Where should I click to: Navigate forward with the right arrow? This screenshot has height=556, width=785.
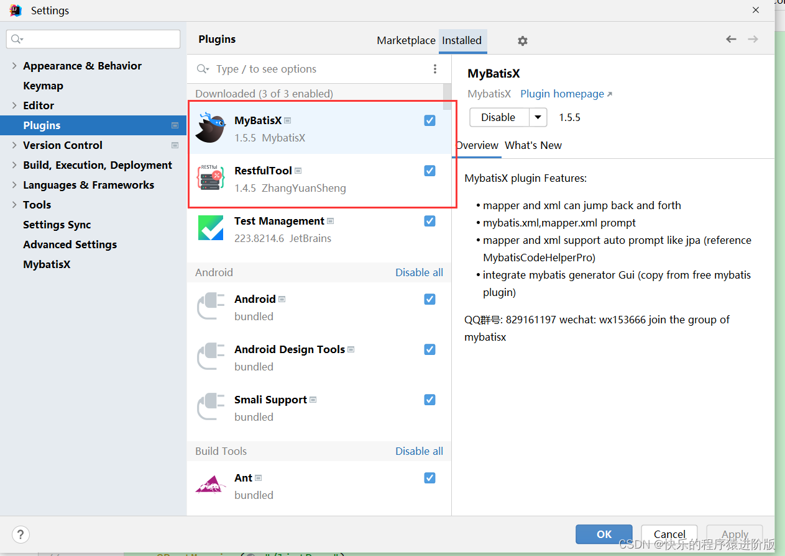[753, 39]
